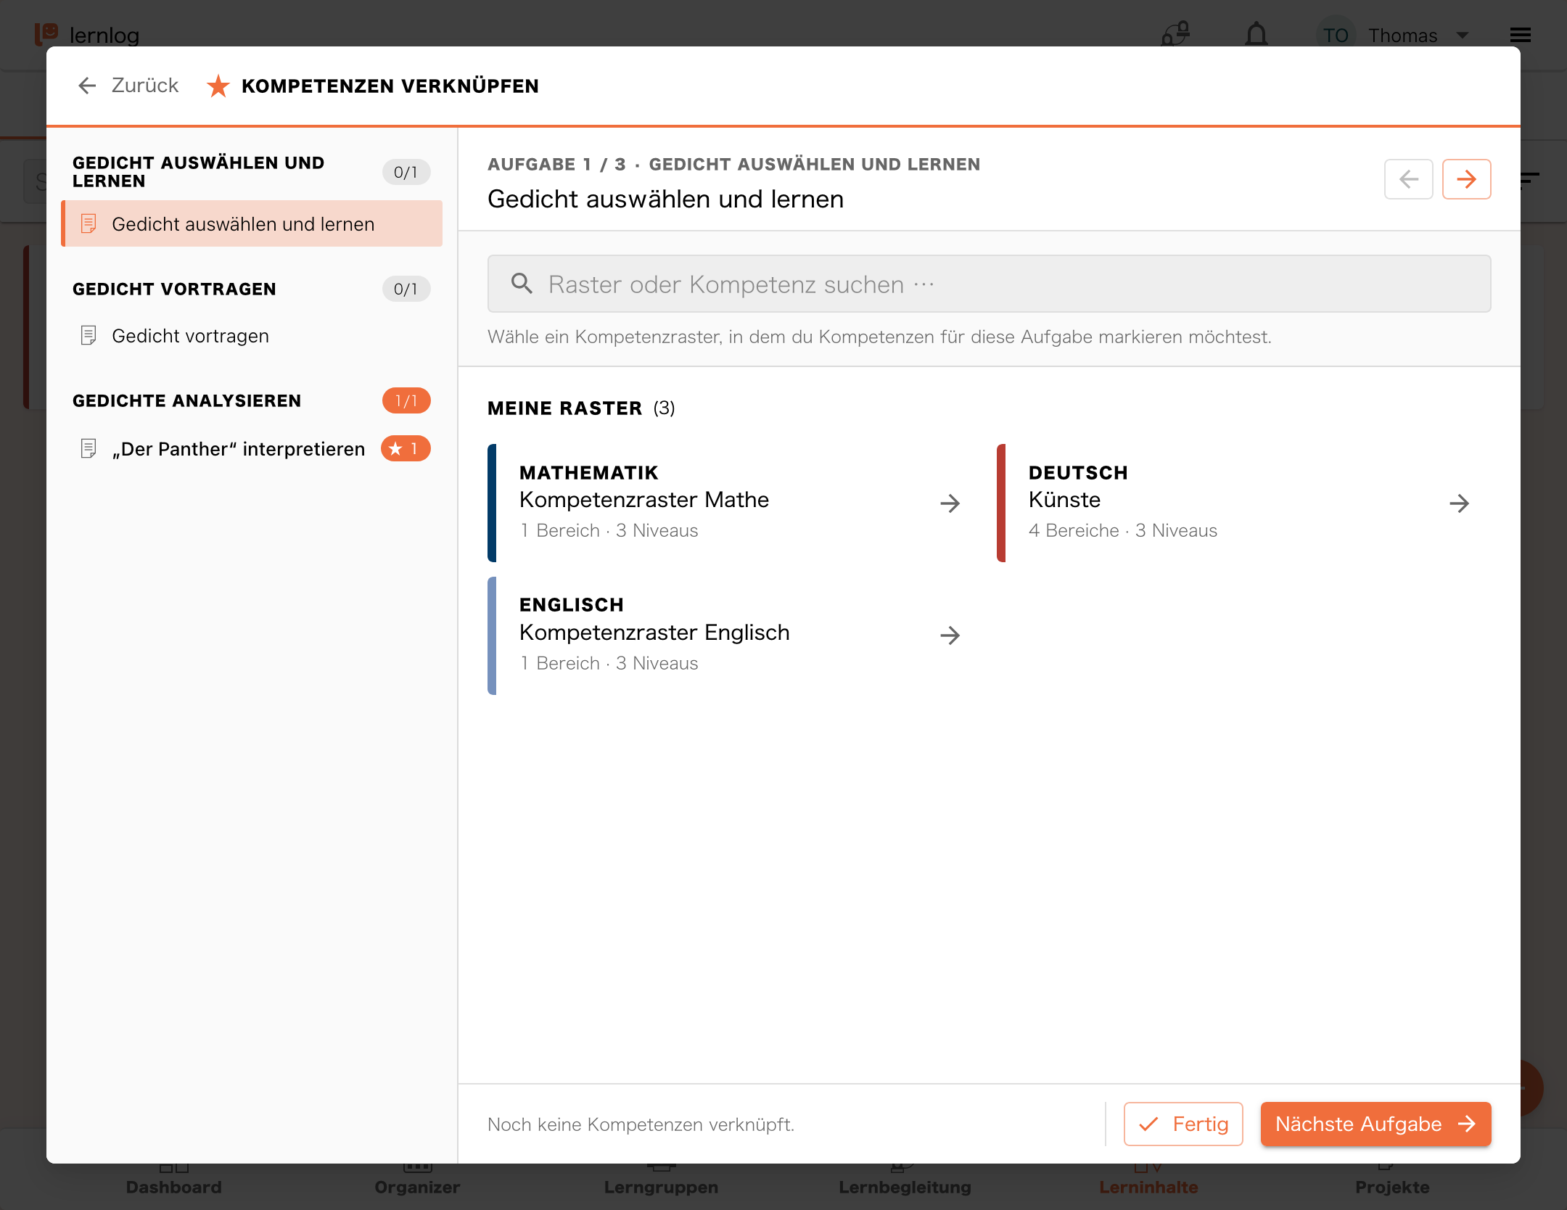Open the hamburger menu in the top bar

[x=1521, y=35]
